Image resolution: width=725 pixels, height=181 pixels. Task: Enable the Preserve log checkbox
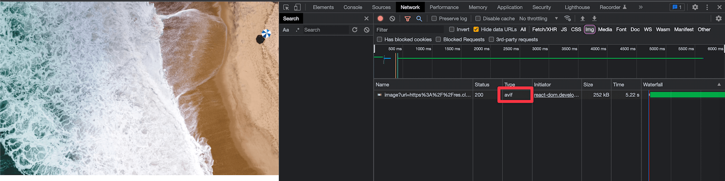[434, 18]
